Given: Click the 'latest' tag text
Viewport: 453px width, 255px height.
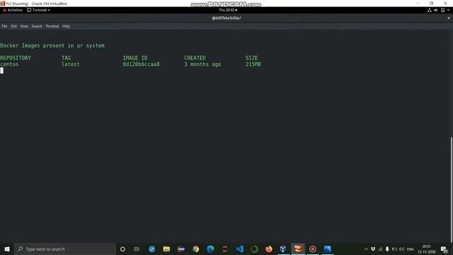Looking at the screenshot, I should (71, 64).
